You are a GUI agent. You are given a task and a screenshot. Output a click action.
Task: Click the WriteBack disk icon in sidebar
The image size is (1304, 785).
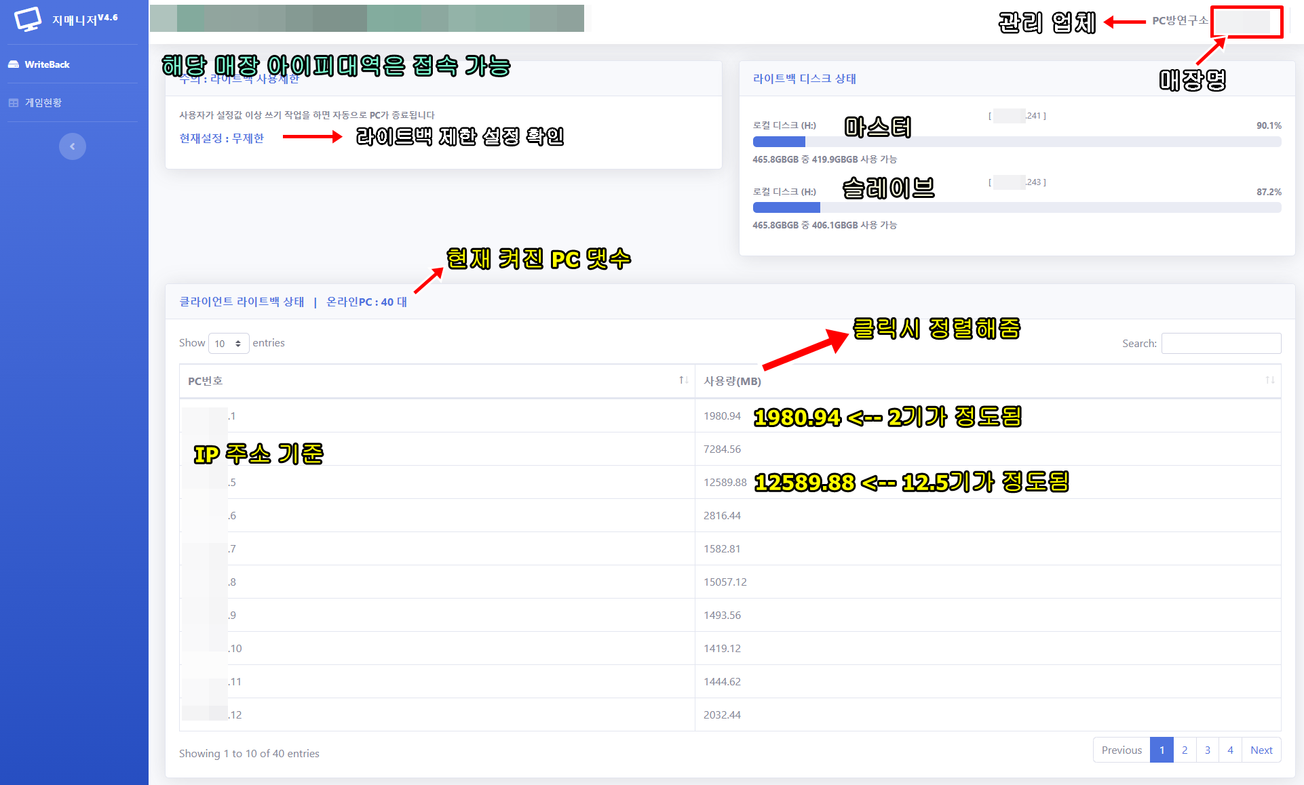point(14,64)
